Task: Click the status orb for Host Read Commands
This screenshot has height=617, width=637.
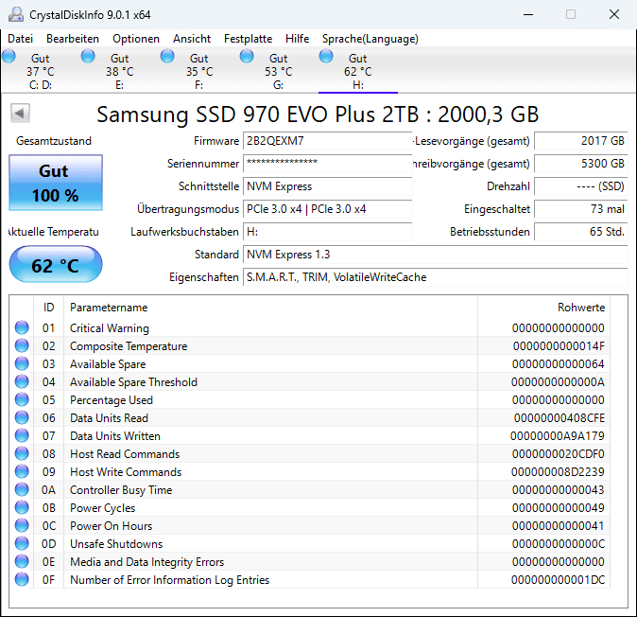Action: 22,453
